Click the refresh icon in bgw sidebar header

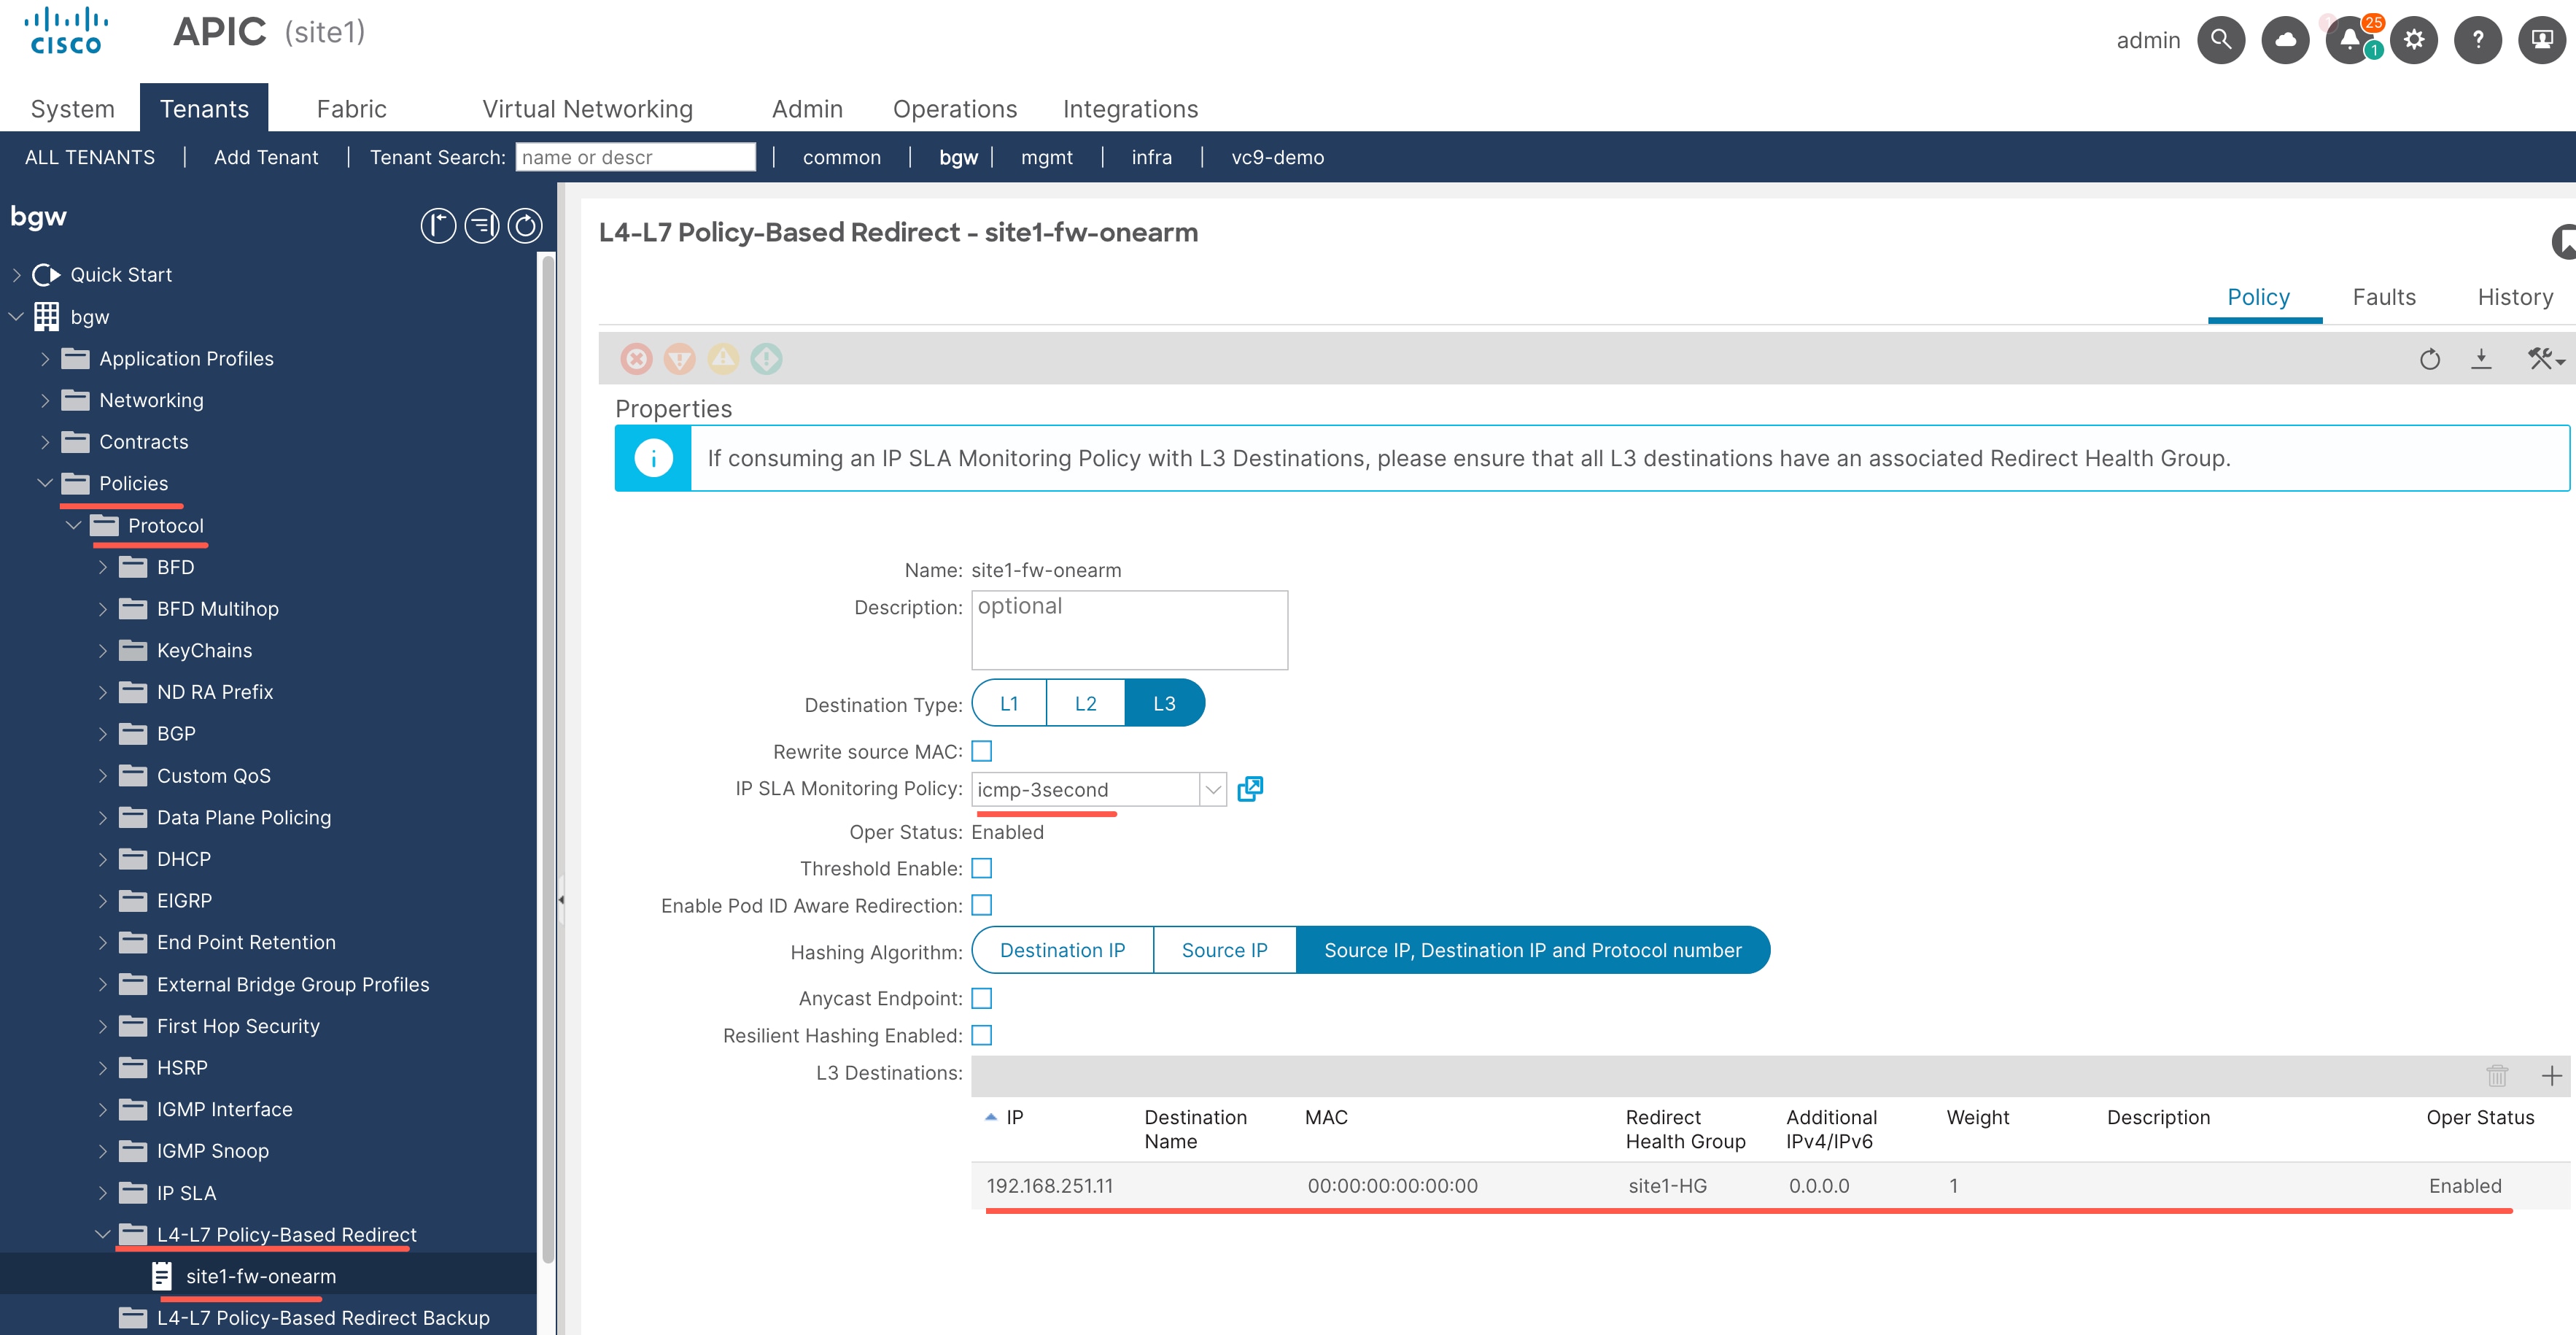tap(525, 225)
